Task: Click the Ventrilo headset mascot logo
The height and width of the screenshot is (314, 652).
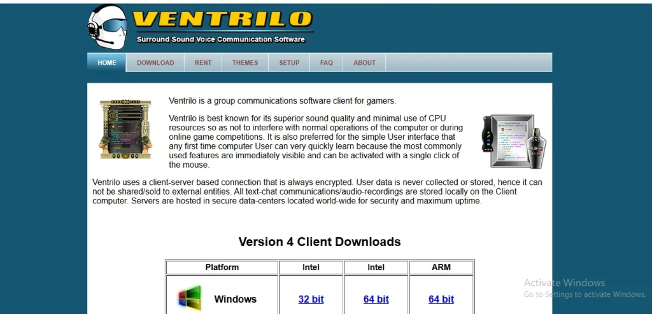Action: pos(108,27)
